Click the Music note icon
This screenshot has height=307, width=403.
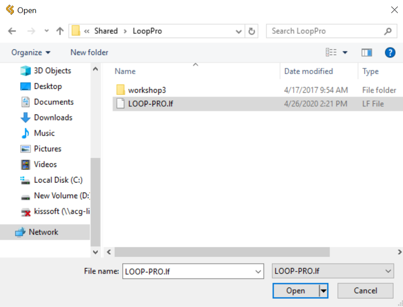point(26,133)
